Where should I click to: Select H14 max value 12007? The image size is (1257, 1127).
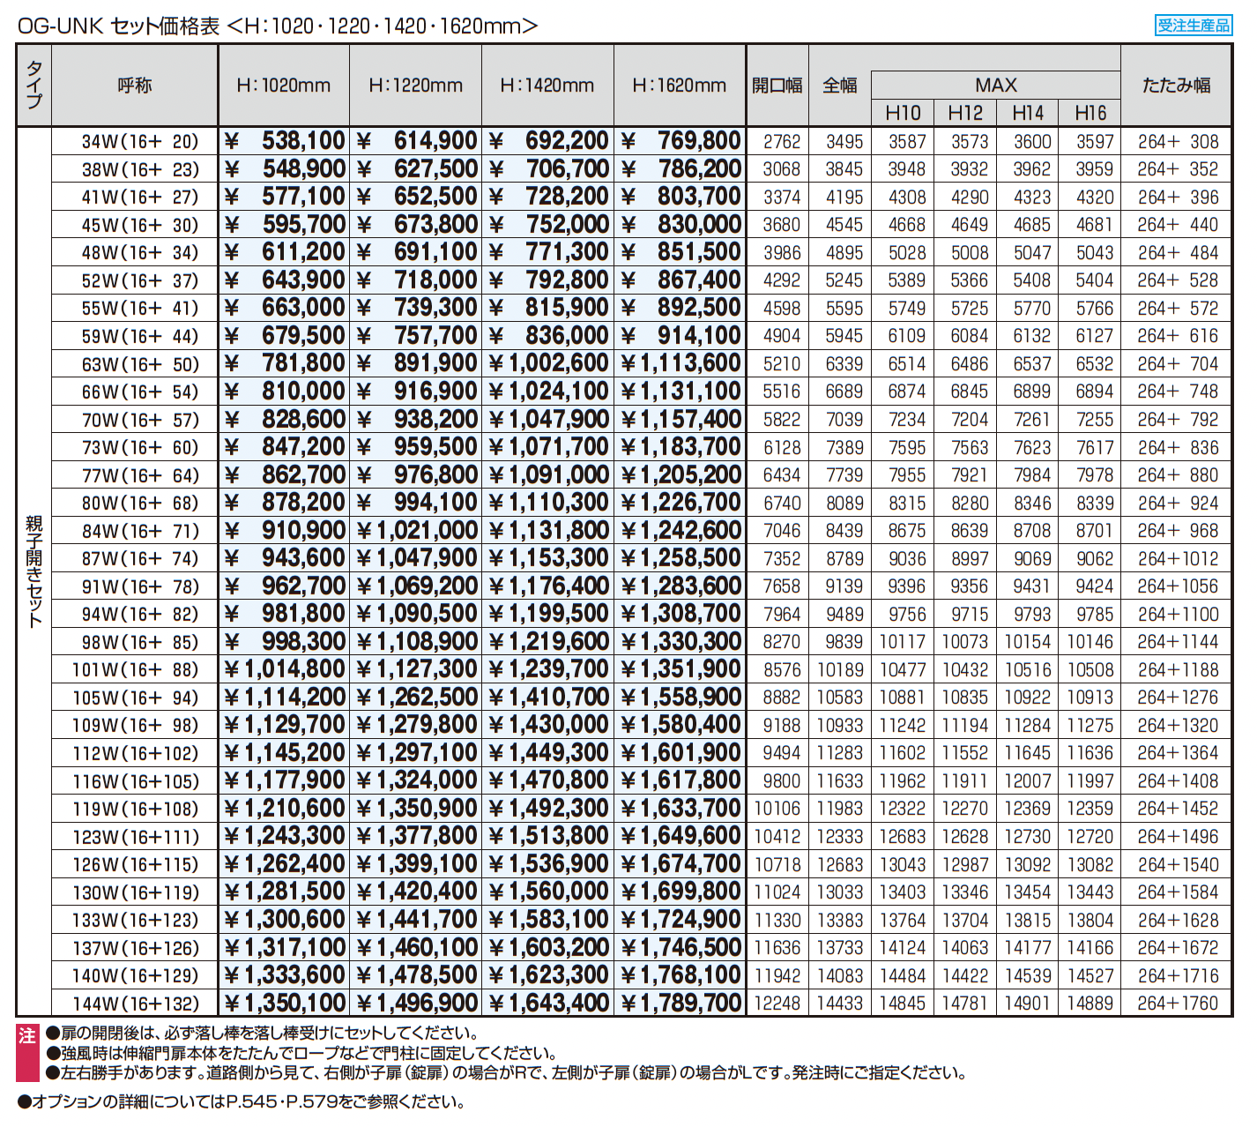(1028, 781)
